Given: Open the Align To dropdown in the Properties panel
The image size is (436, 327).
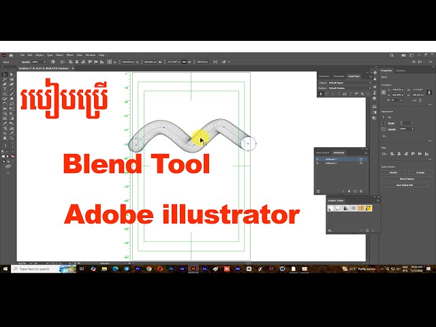Looking at the screenshot, I should pos(384,154).
